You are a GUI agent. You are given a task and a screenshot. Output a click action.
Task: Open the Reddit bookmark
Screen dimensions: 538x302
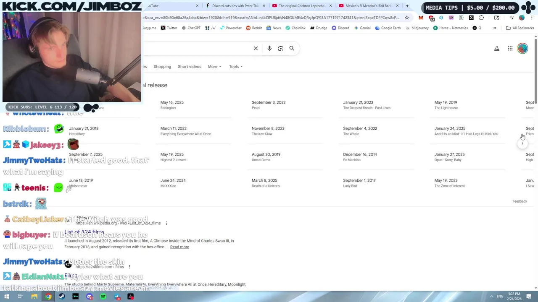254,28
